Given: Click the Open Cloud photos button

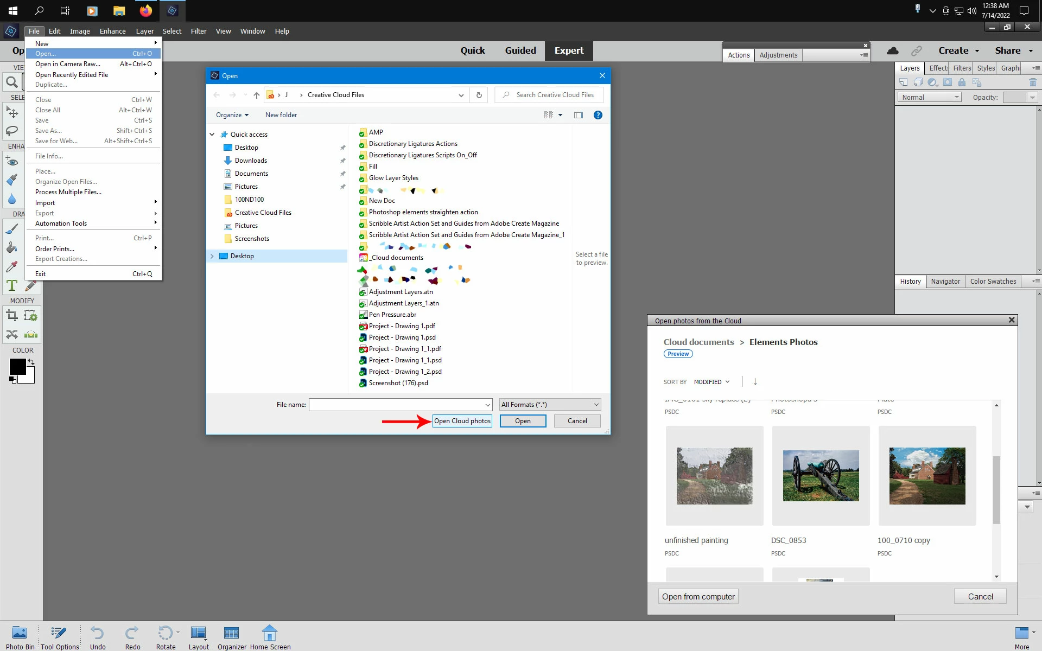Looking at the screenshot, I should pyautogui.click(x=462, y=421).
